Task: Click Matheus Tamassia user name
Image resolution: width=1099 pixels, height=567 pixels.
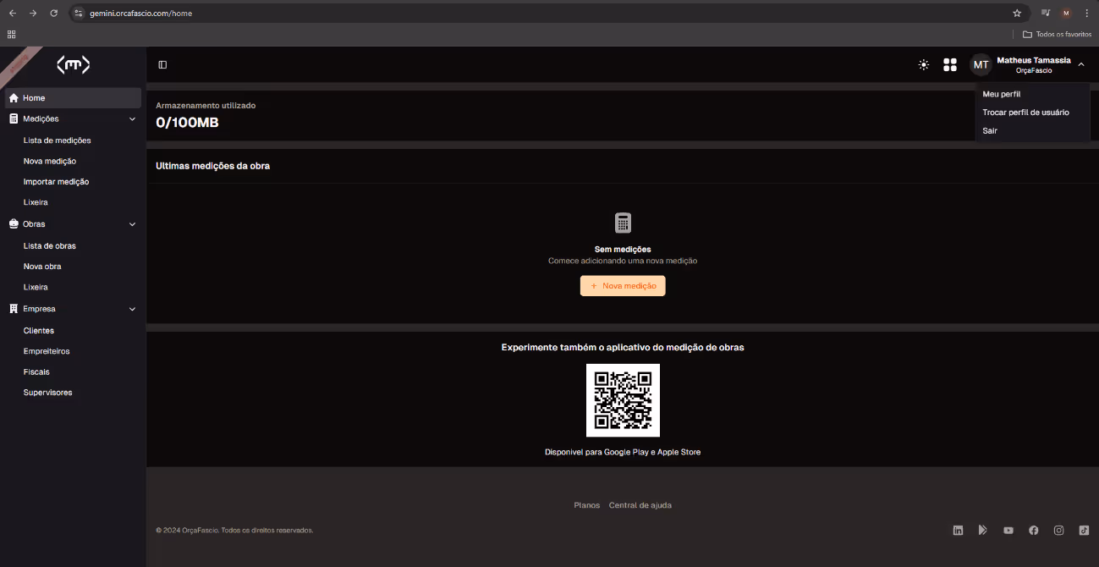Action: click(1034, 61)
